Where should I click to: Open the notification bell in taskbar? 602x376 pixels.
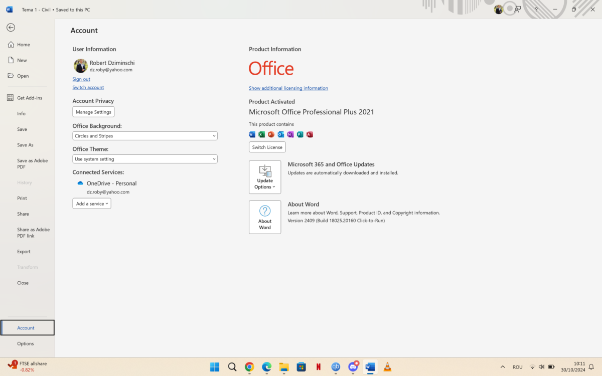(592, 367)
